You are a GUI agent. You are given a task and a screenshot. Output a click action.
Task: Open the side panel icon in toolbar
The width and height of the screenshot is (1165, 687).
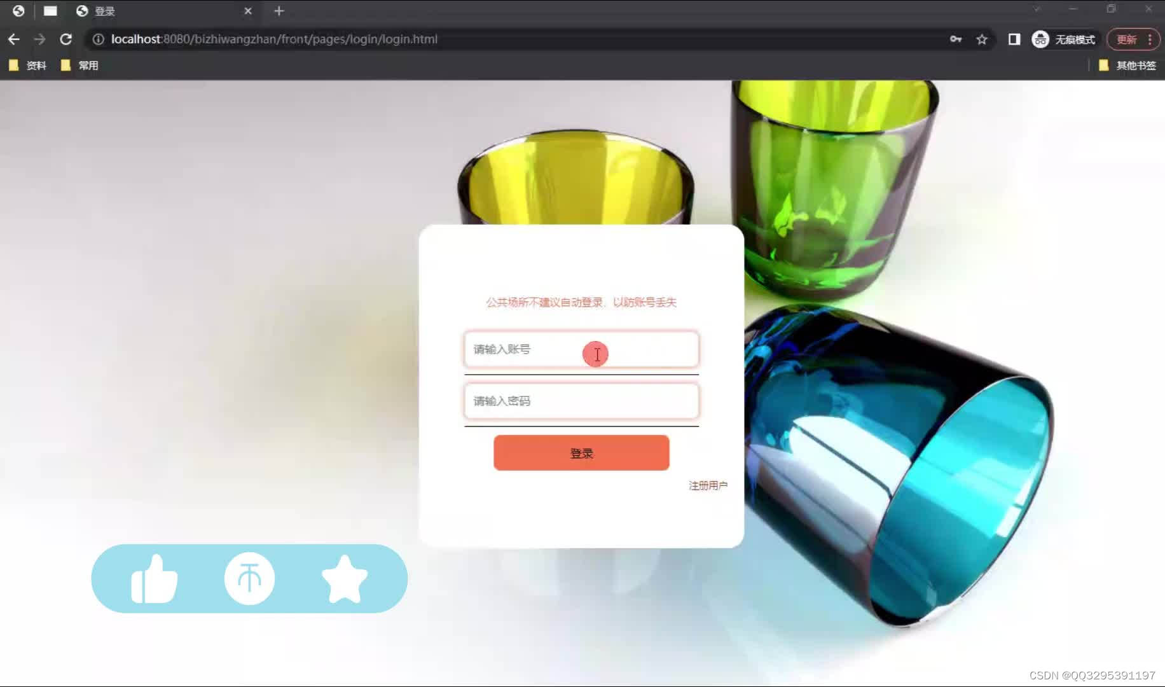[1014, 39]
